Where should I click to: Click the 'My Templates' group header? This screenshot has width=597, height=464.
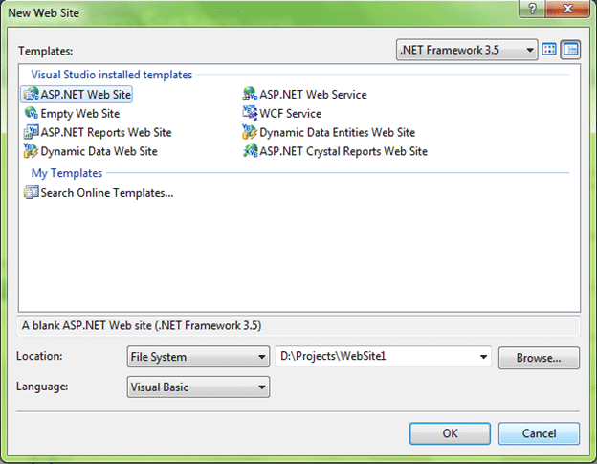pyautogui.click(x=67, y=173)
